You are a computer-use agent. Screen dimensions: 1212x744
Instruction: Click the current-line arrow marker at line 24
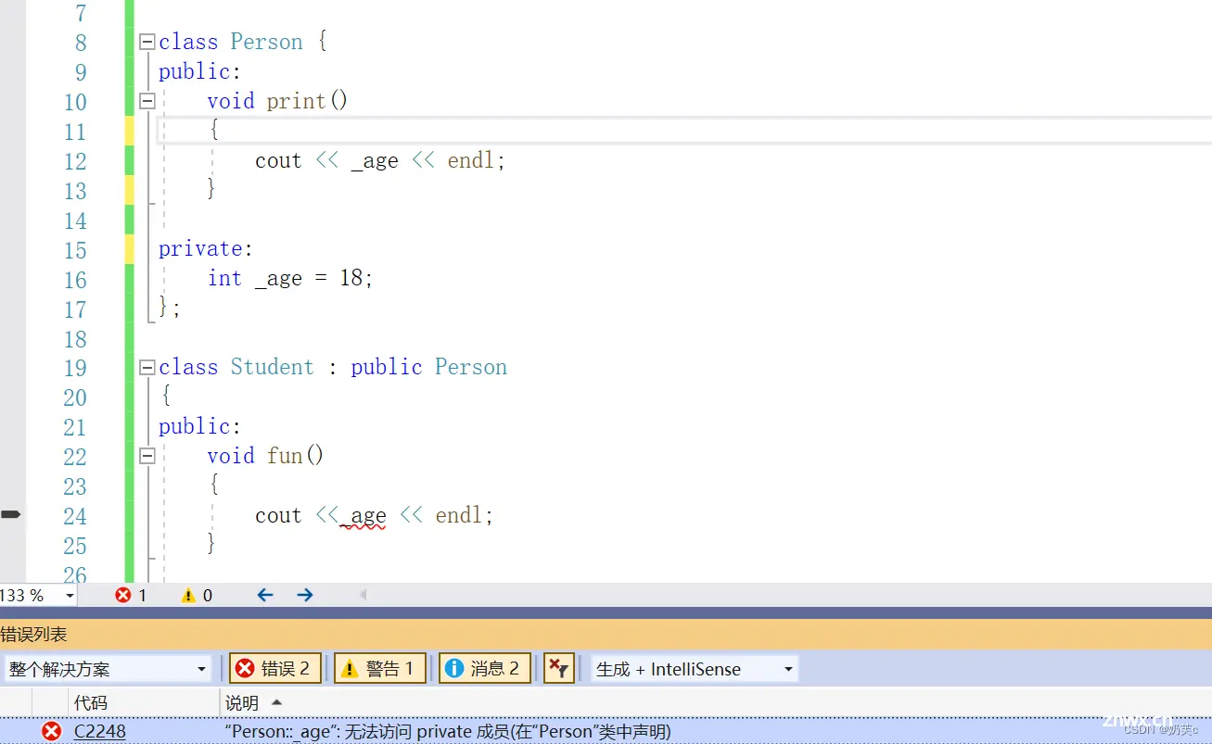pos(10,514)
